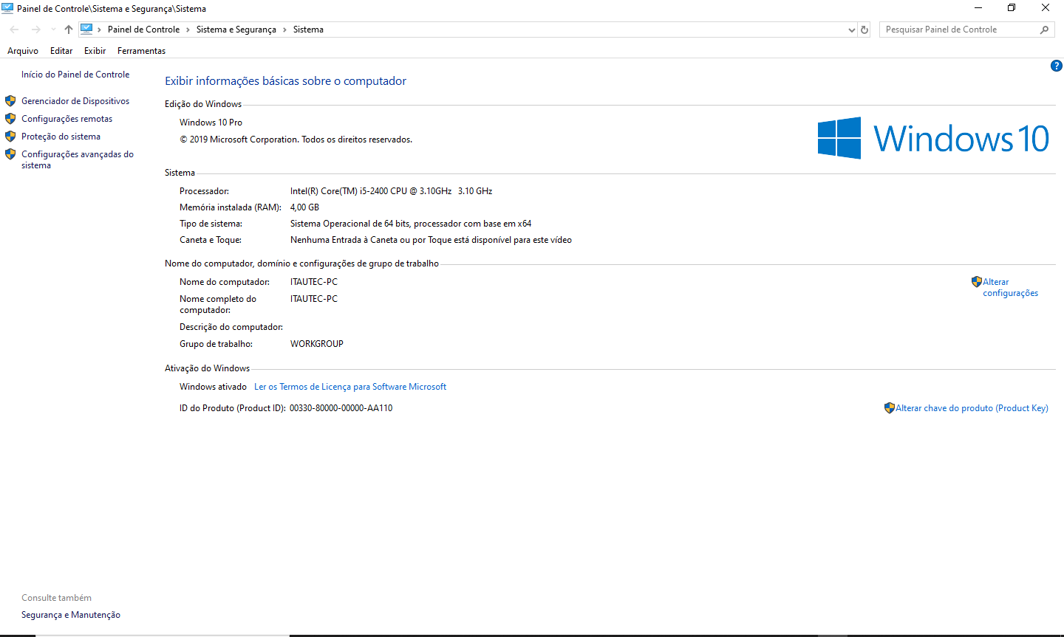Click the Back navigation arrow
The height and width of the screenshot is (637, 1064).
[x=14, y=30]
